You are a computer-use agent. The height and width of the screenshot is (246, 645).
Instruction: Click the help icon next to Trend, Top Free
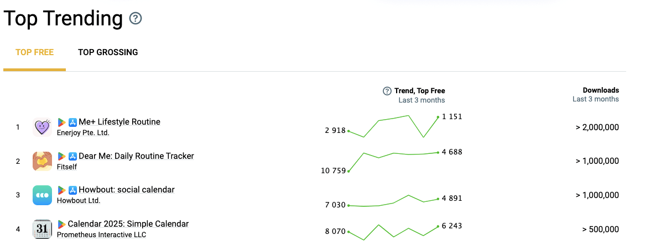tap(387, 91)
